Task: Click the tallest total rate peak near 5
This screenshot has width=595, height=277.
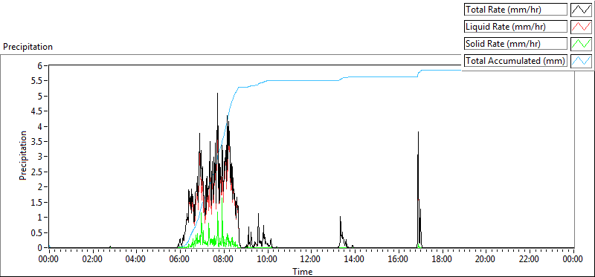Action: click(x=217, y=94)
